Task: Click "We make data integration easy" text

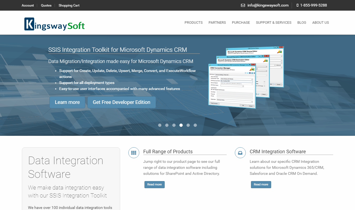Action: 67,192
